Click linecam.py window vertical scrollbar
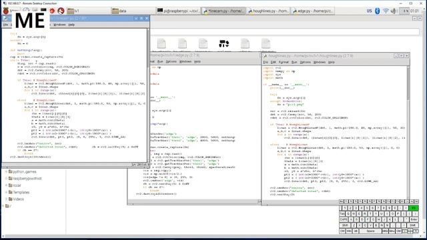Image resolution: width=427 pixels, height=240 pixels. [148, 95]
